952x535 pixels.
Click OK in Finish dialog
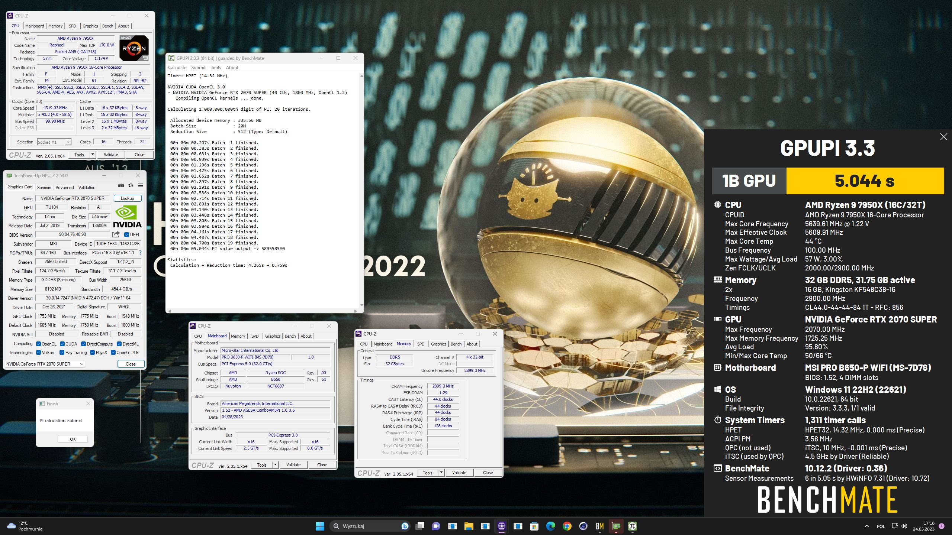tap(73, 439)
